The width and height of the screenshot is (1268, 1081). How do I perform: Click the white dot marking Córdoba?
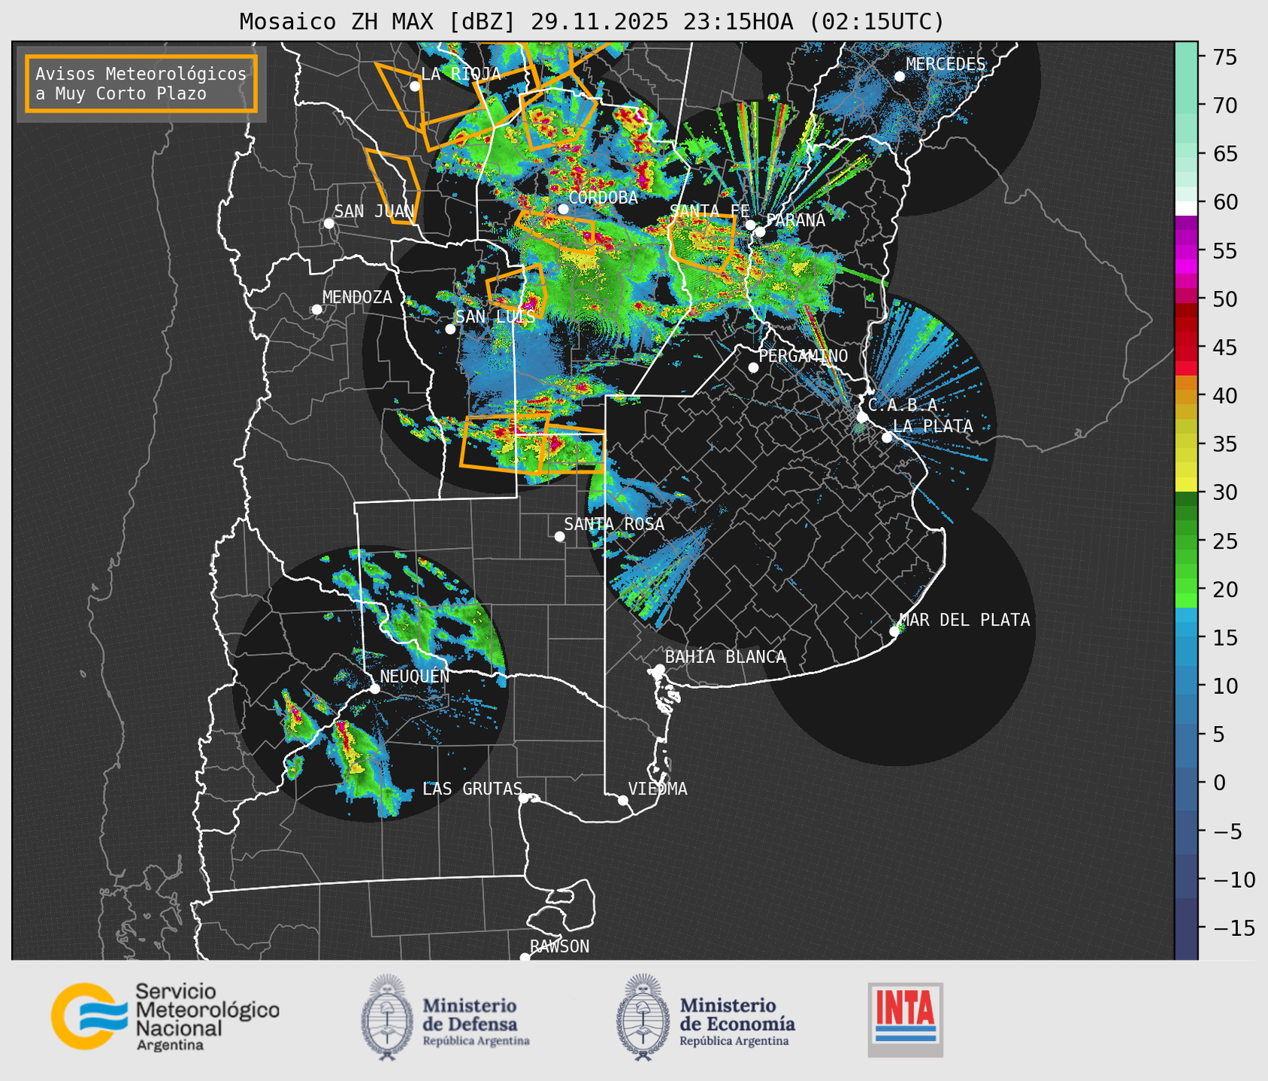tap(563, 209)
